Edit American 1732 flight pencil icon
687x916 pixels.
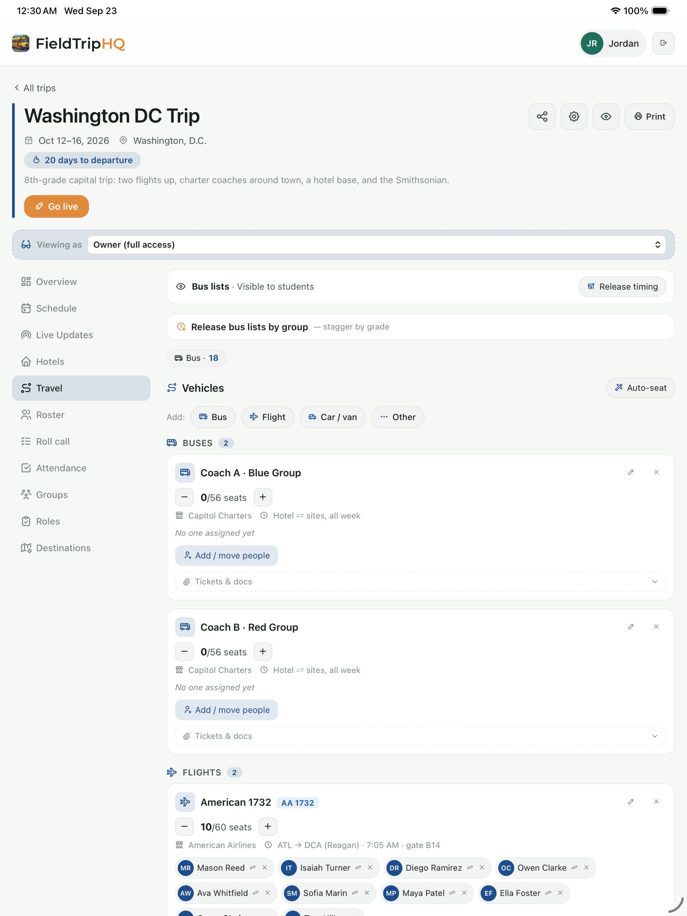click(x=631, y=802)
